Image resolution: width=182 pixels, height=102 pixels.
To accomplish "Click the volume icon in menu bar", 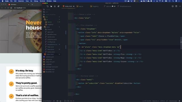I will tap(163, 1).
